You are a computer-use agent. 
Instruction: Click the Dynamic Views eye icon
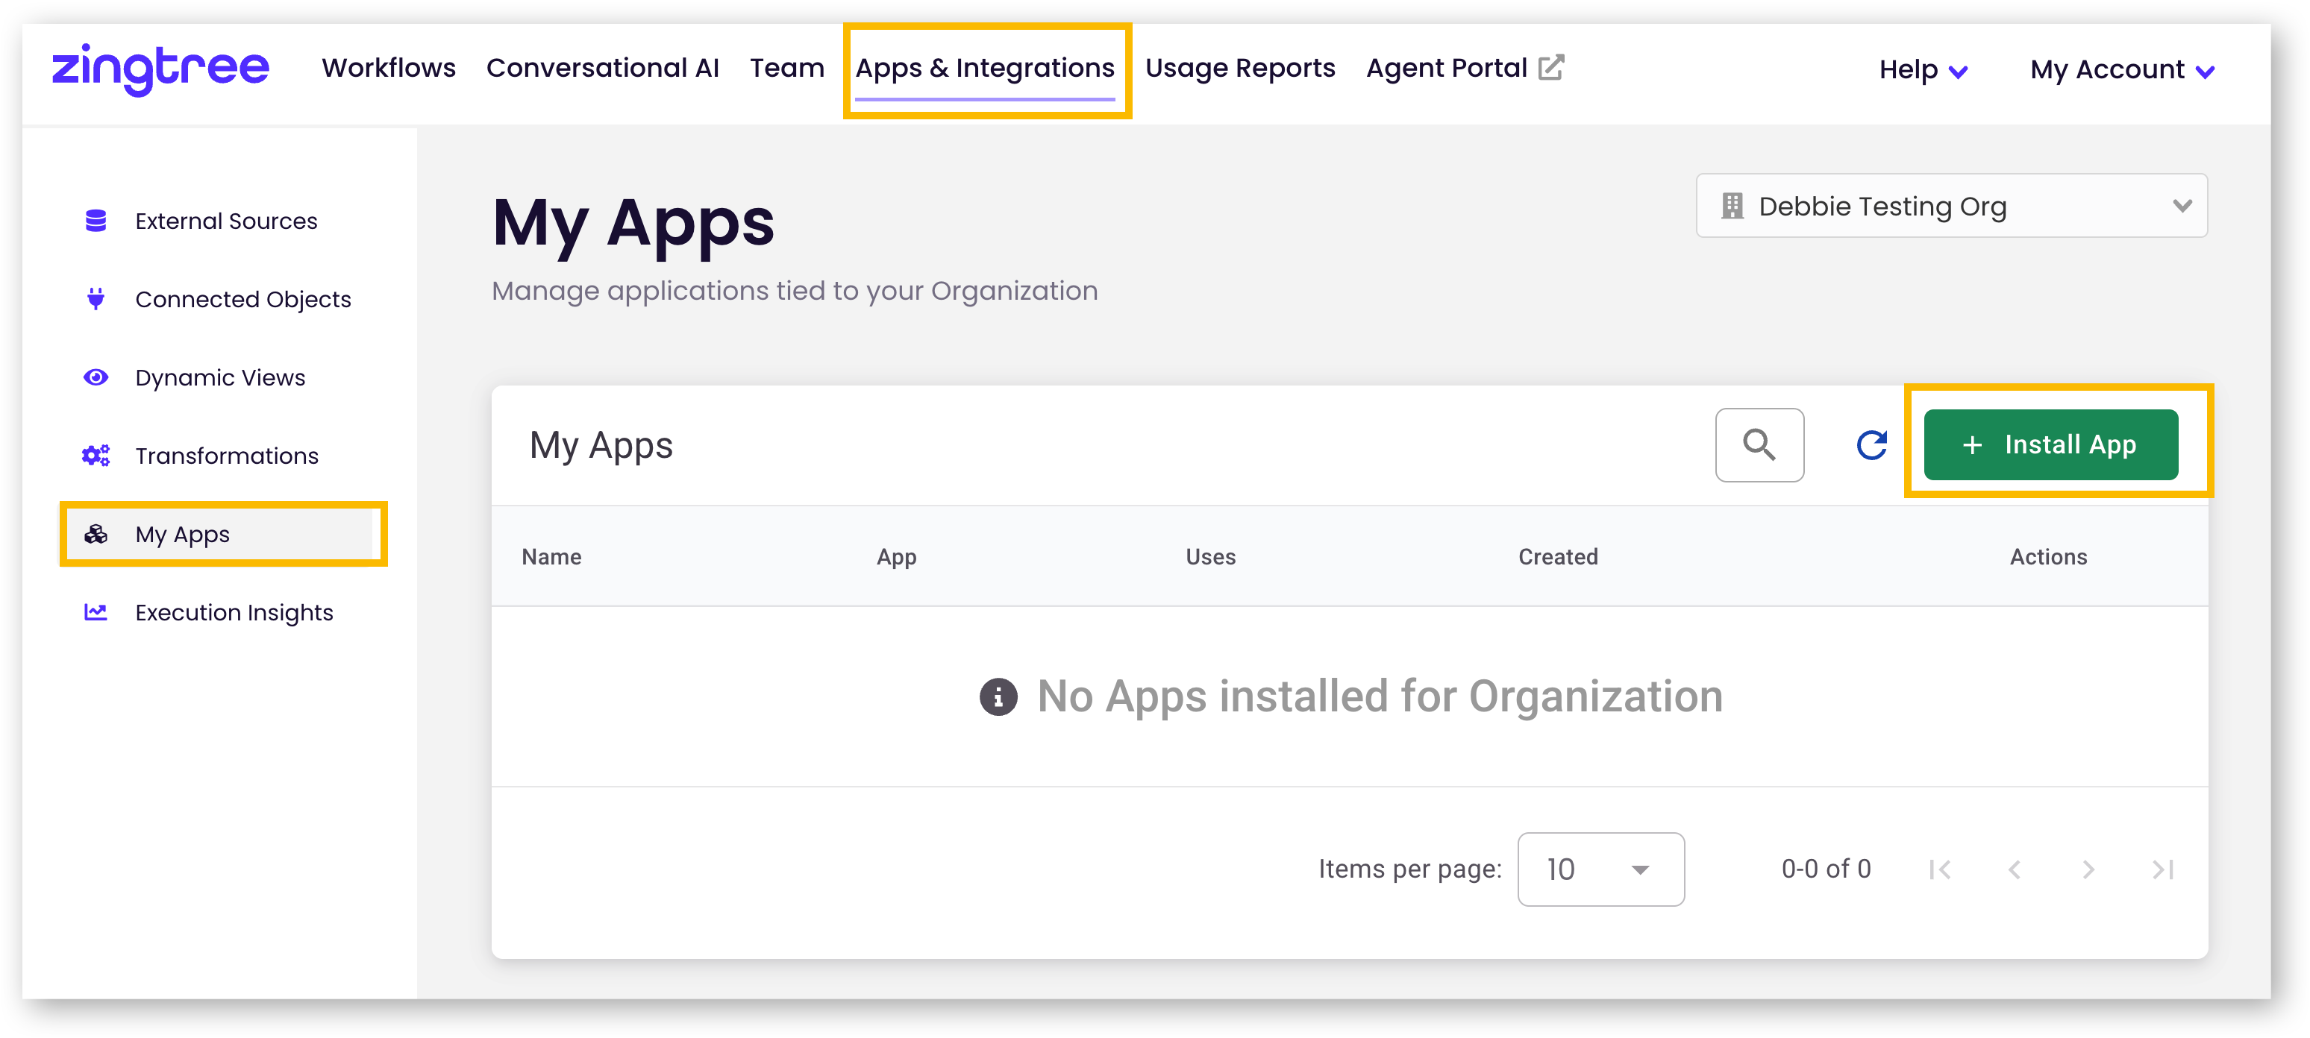96,377
